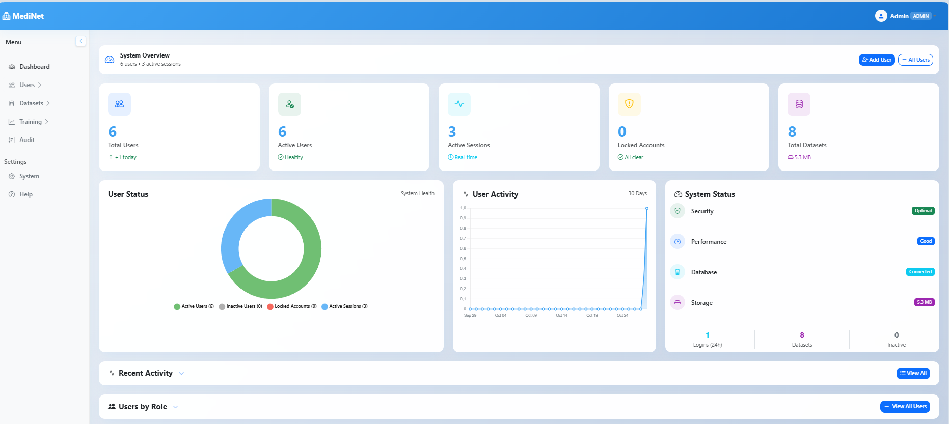Expand the Training submenu chevron
The width and height of the screenshot is (949, 424).
point(47,122)
